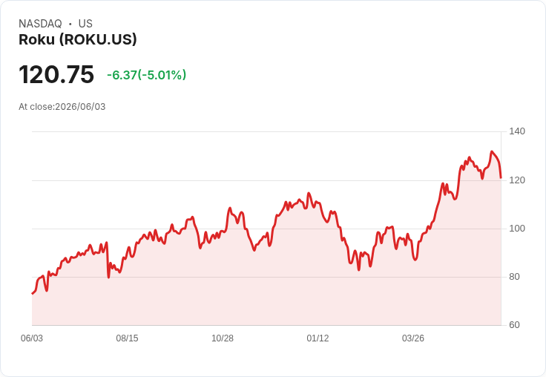Screen dimensions: 546x377
Task: Select the 06/03 date on the x-axis
Action: point(32,338)
